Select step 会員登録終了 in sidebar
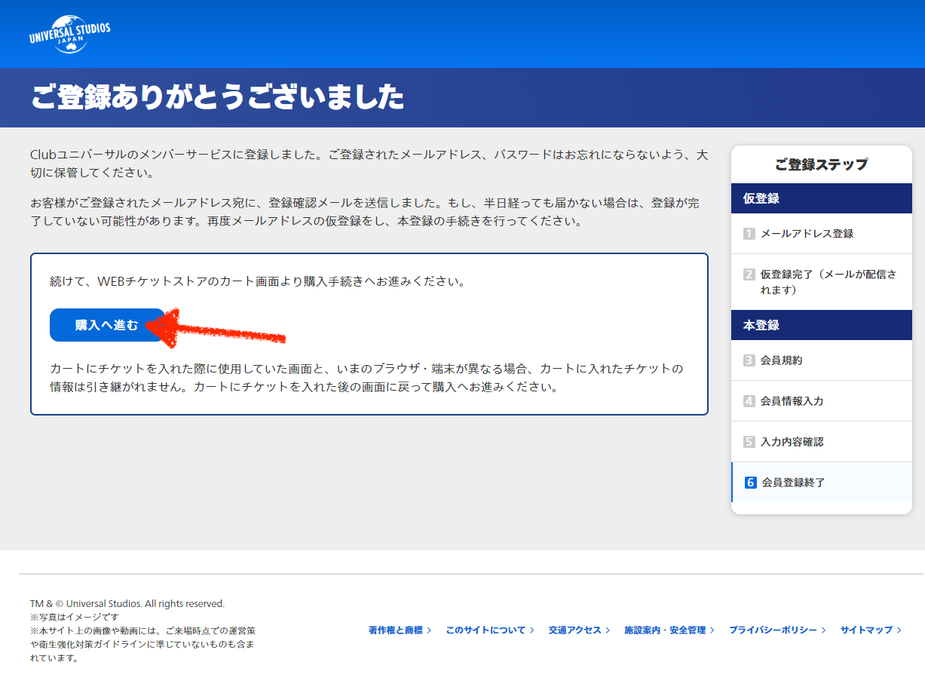 click(x=822, y=483)
